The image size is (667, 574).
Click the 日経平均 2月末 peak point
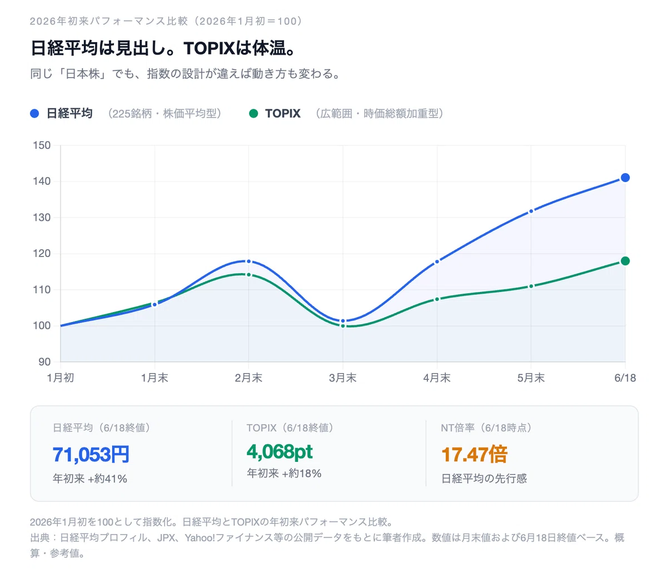(x=248, y=261)
